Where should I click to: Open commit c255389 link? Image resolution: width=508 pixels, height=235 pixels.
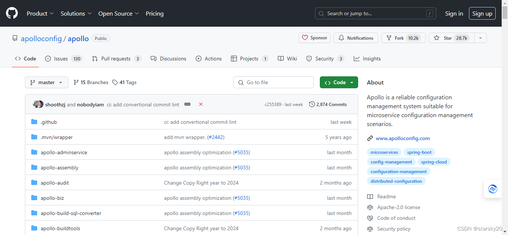coord(273,105)
